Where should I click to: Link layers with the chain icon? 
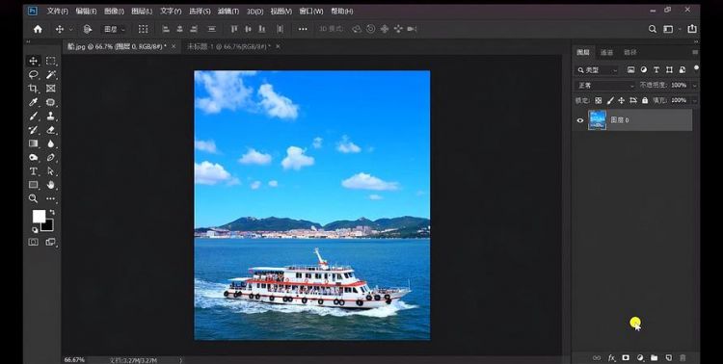pyautogui.click(x=597, y=357)
